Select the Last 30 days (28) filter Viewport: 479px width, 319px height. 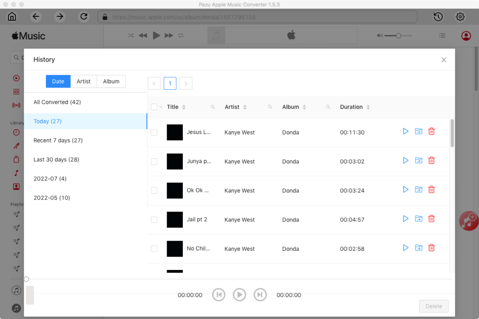(56, 159)
